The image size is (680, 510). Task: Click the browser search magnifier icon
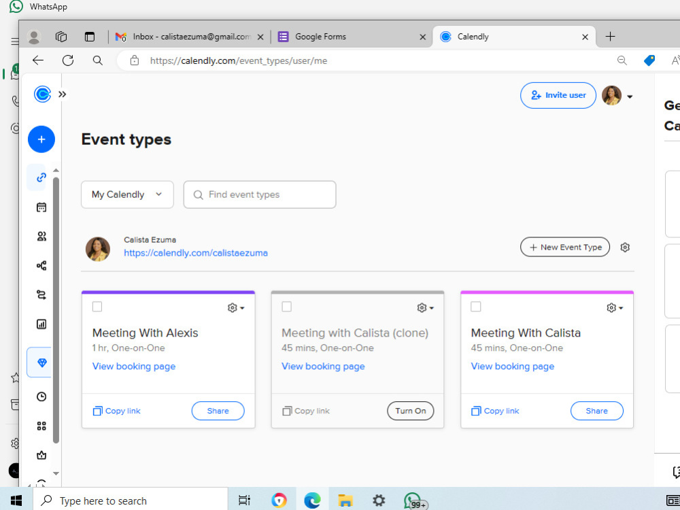(x=97, y=61)
